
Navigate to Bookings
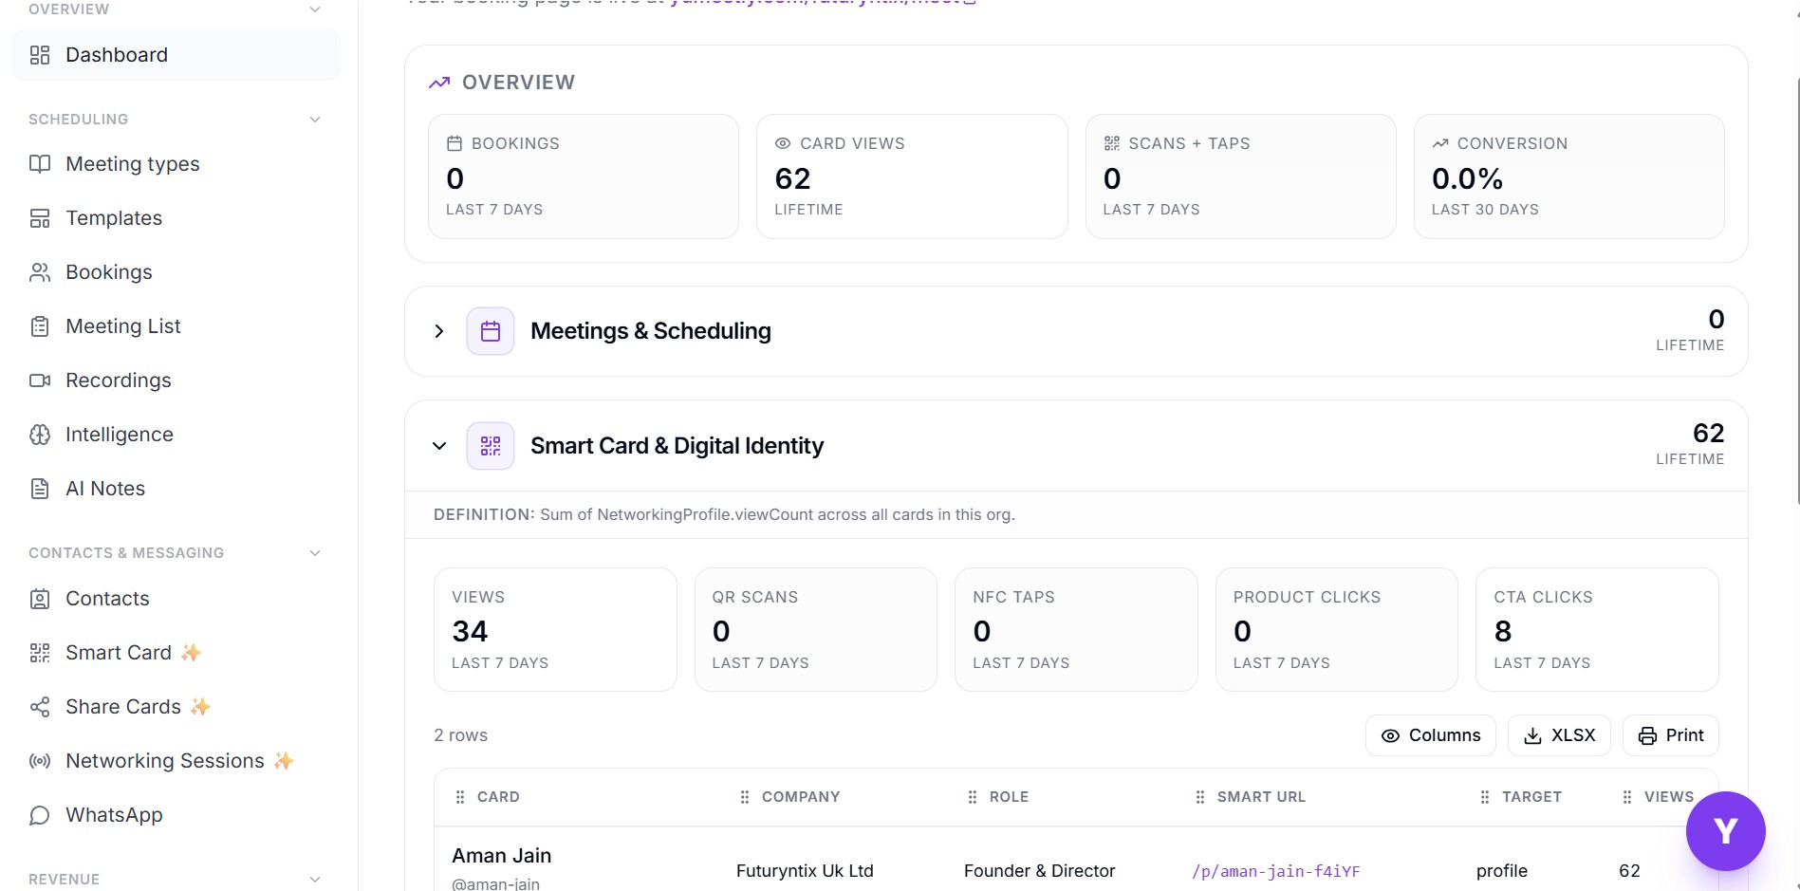[x=176, y=272]
